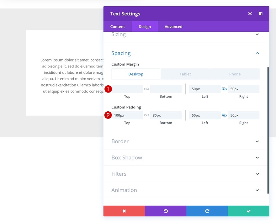Discard changes with the red X button

[x=124, y=211]
